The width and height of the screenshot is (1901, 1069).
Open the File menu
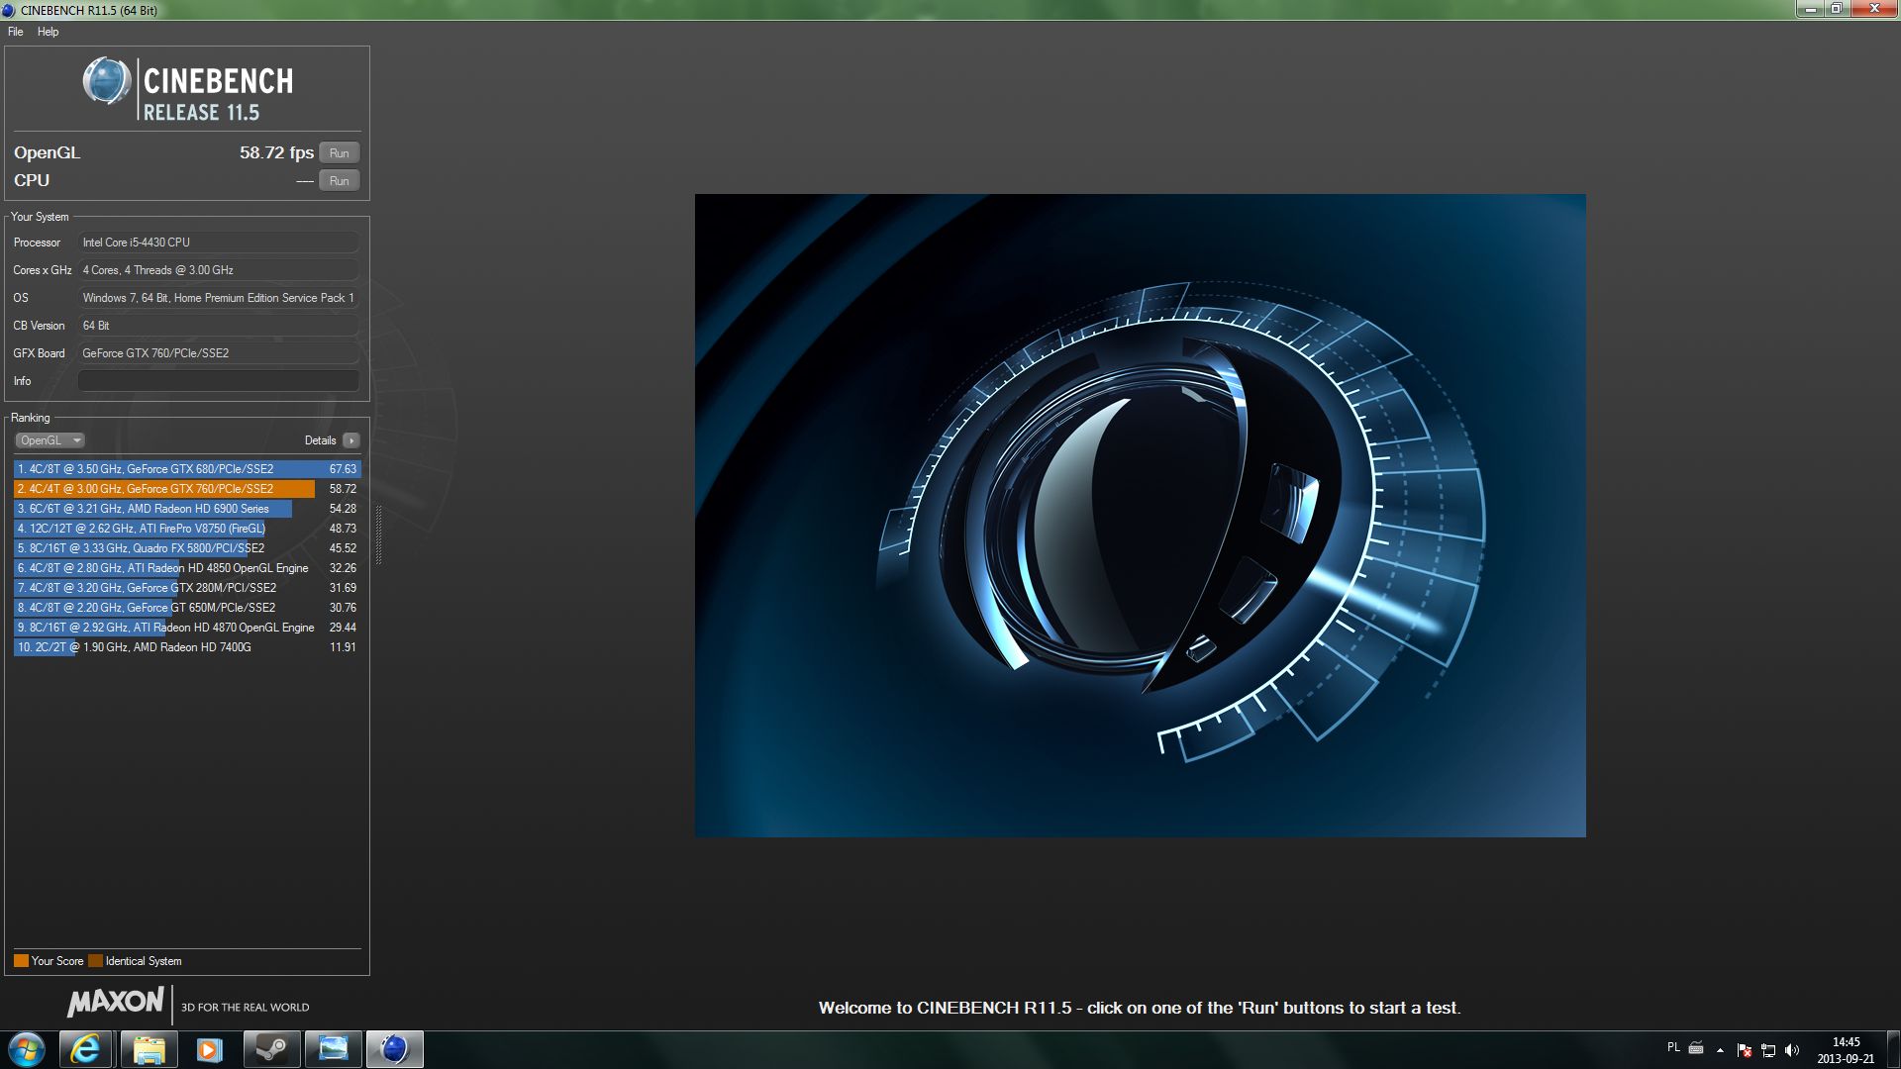click(x=16, y=32)
